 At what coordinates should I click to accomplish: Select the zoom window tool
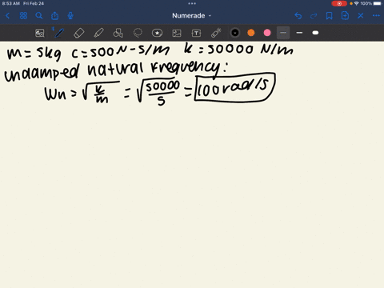point(40,33)
